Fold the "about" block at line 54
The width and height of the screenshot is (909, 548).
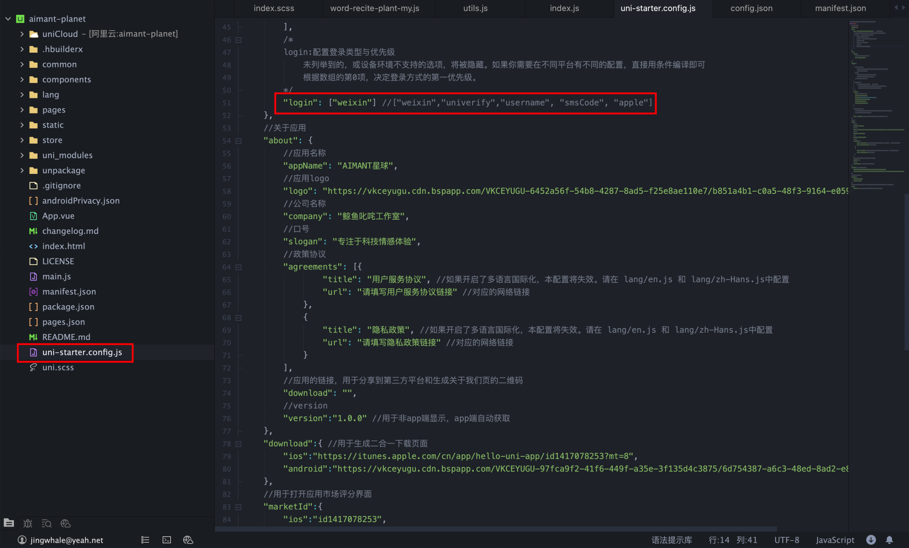click(x=239, y=141)
